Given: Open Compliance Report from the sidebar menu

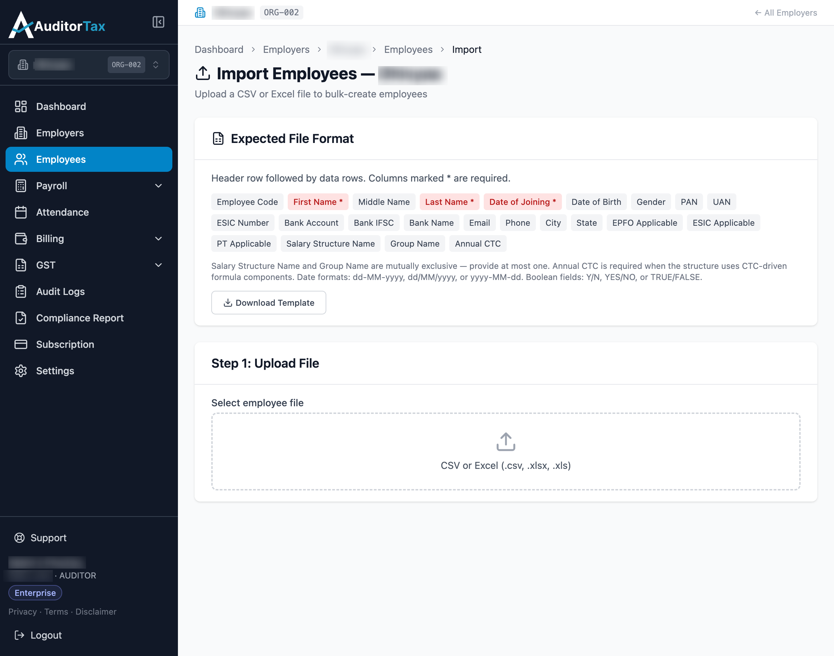Looking at the screenshot, I should 89,318.
